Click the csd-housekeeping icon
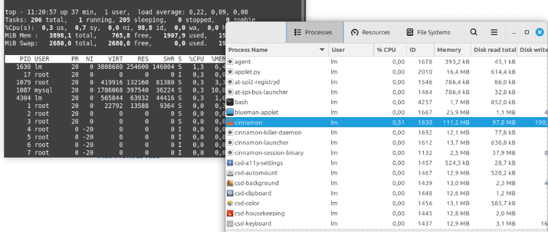This screenshot has width=548, height=232. [x=230, y=213]
